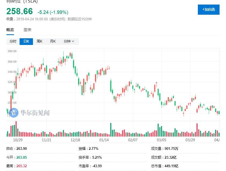Click the +加自选 button
This screenshot has height=171, width=226.
point(209,10)
